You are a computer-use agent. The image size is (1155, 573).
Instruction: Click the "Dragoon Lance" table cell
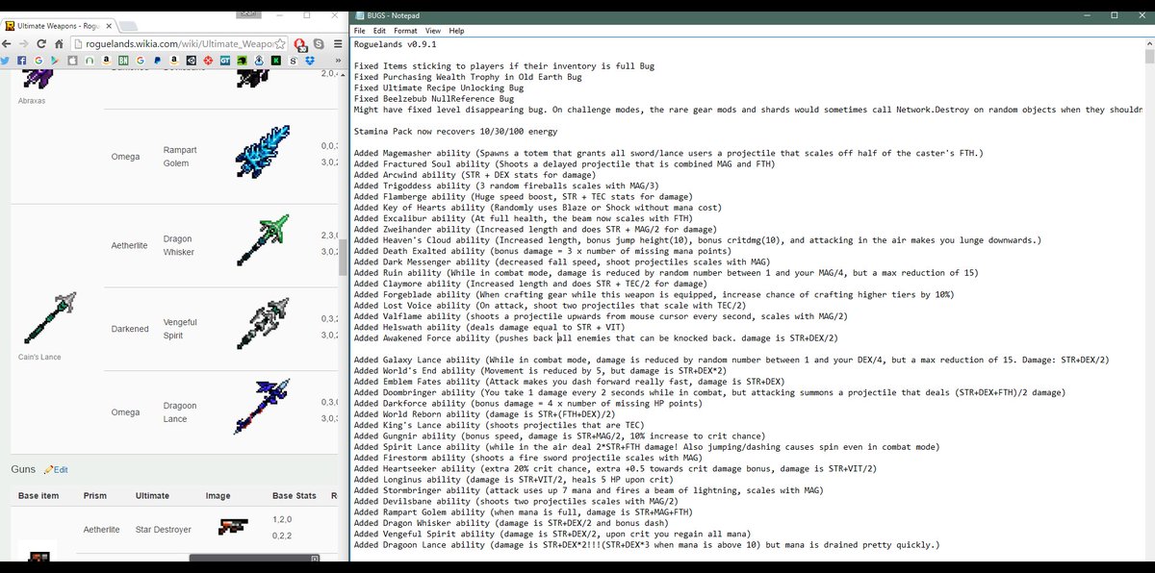[x=181, y=412]
